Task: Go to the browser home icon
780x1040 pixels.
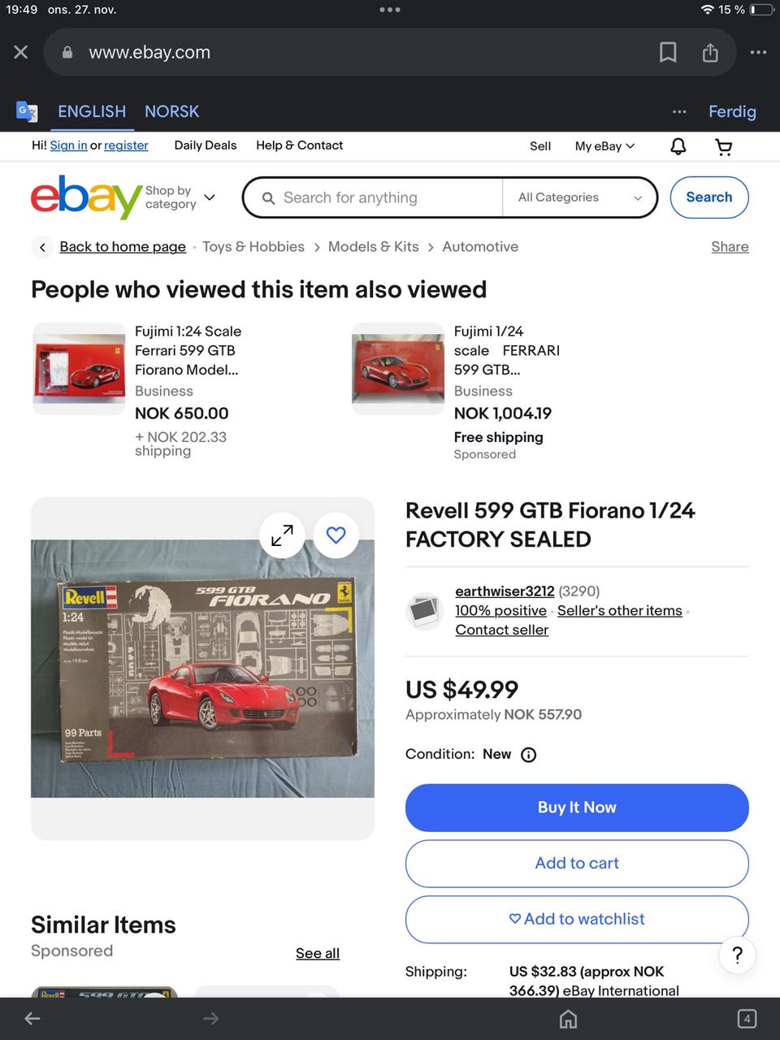Action: pyautogui.click(x=569, y=1018)
